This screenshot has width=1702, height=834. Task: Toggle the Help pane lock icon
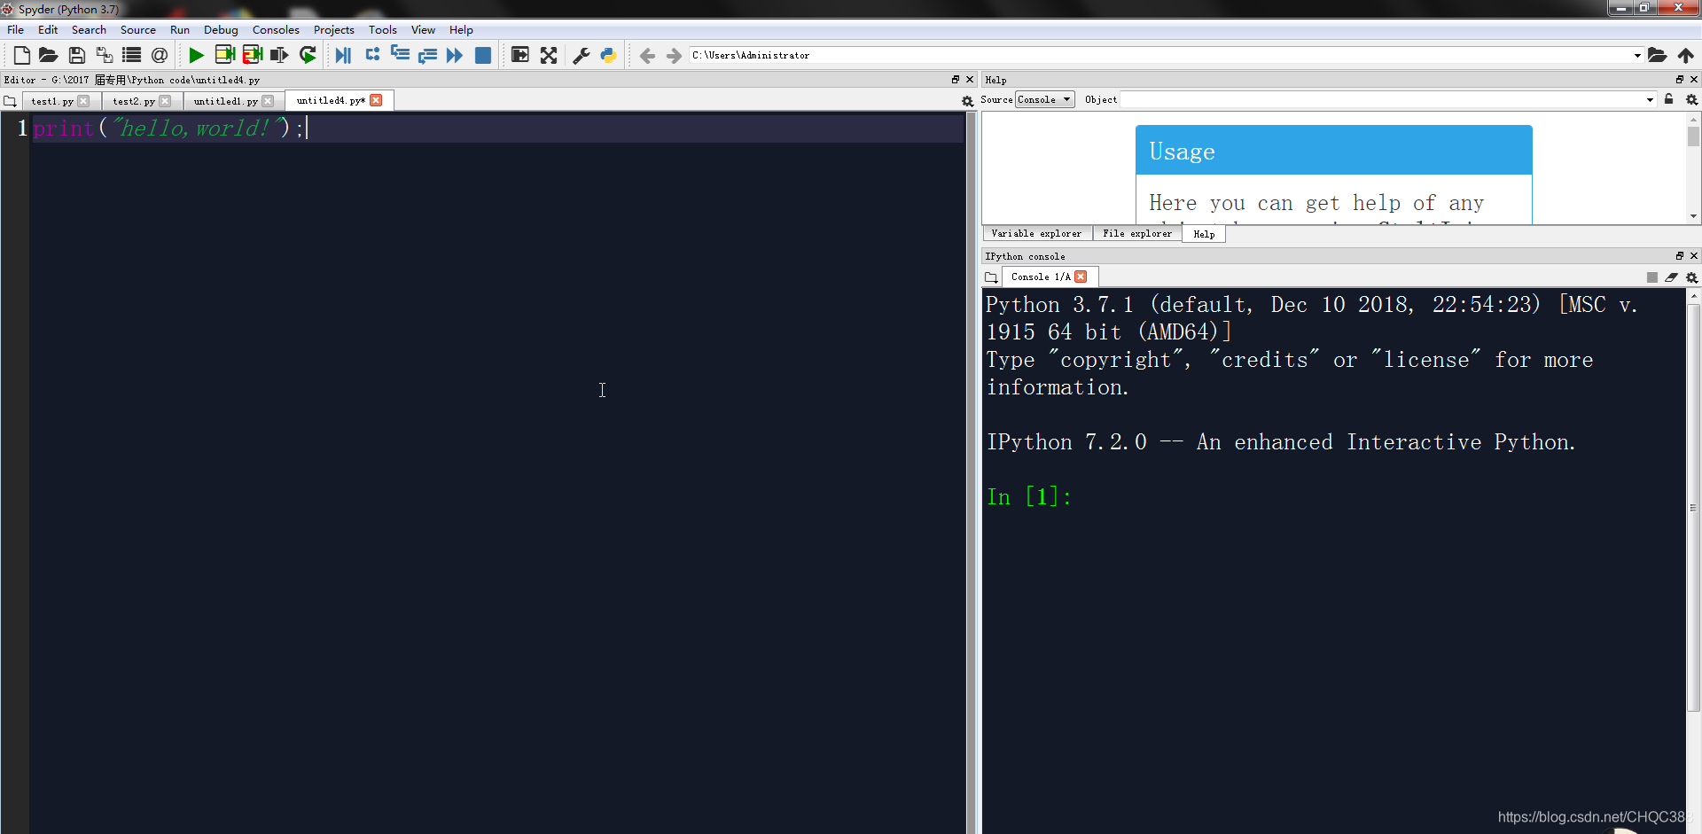pos(1669,99)
